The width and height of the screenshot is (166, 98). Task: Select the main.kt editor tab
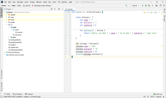pos(70,9)
